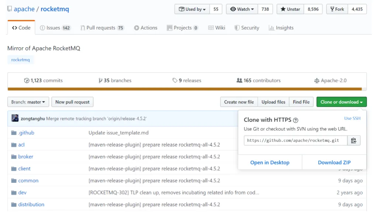View the 35 branches link
Image resolution: width=374 pixels, height=213 pixels.
coord(115,81)
